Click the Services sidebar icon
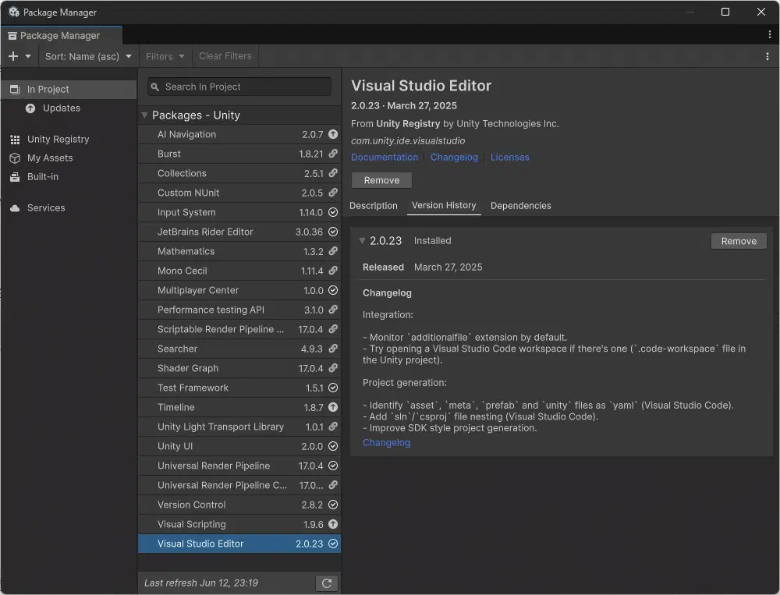Viewport: 780px width, 595px height. point(13,207)
